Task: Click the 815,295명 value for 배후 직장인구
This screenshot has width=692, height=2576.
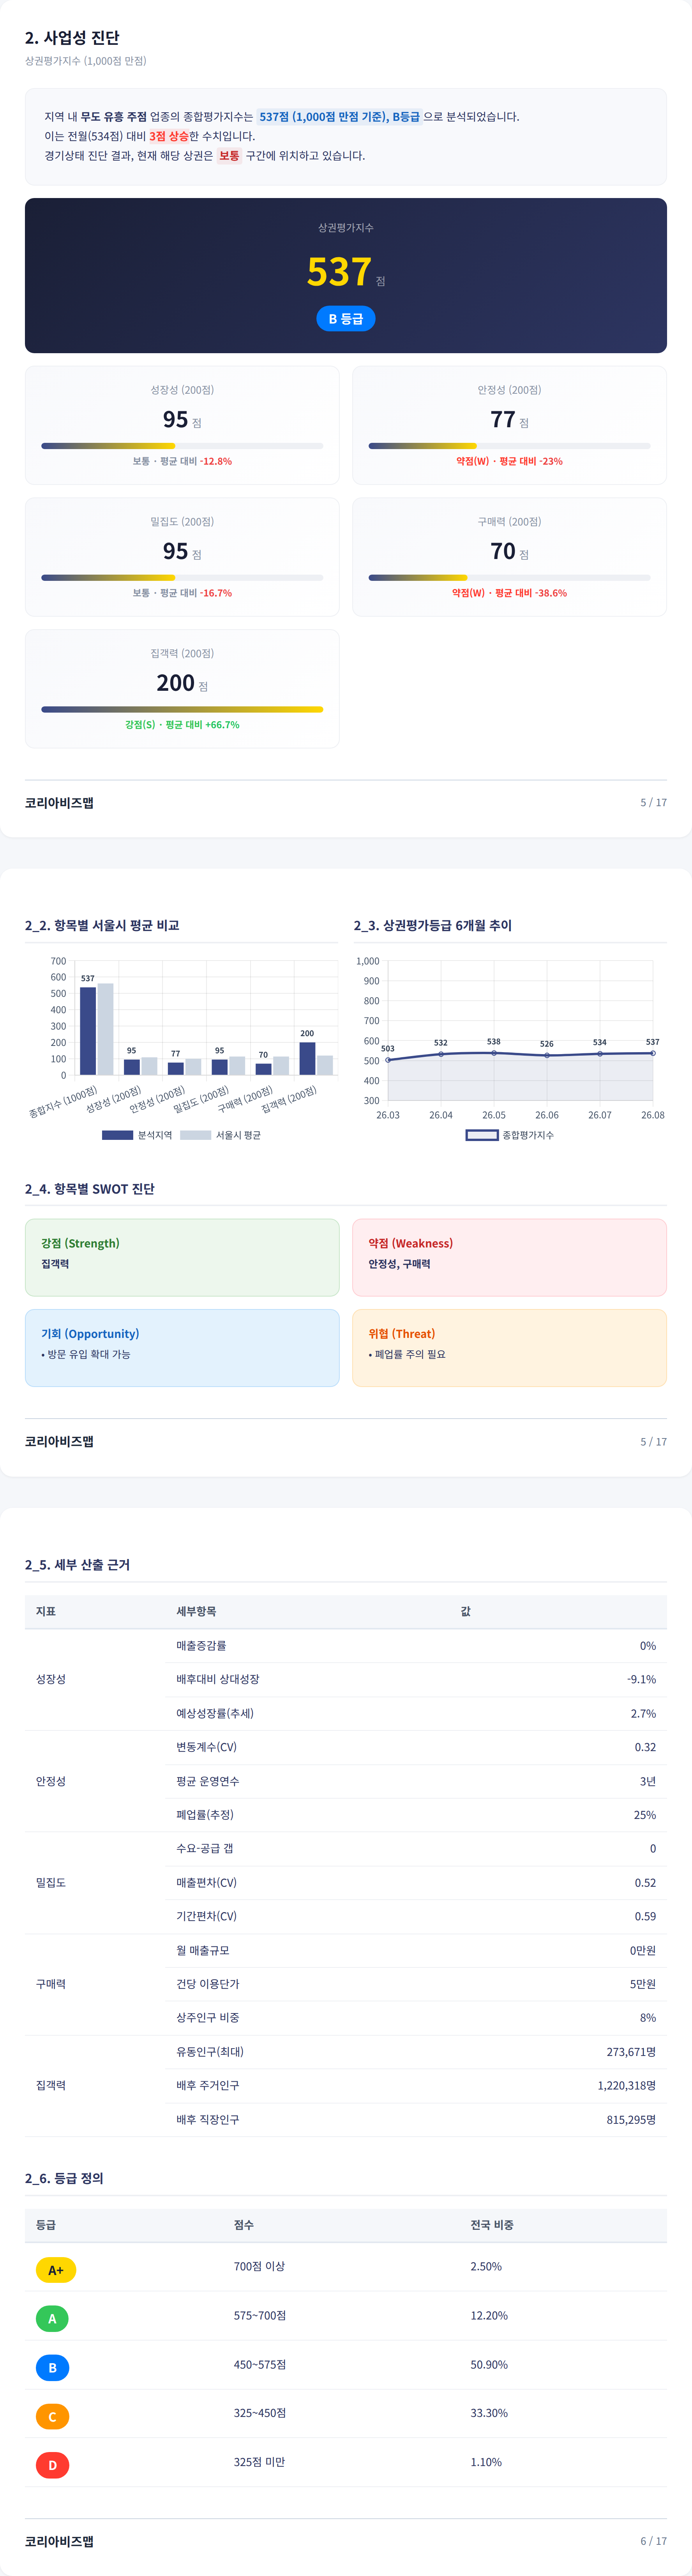Action: click(631, 2119)
